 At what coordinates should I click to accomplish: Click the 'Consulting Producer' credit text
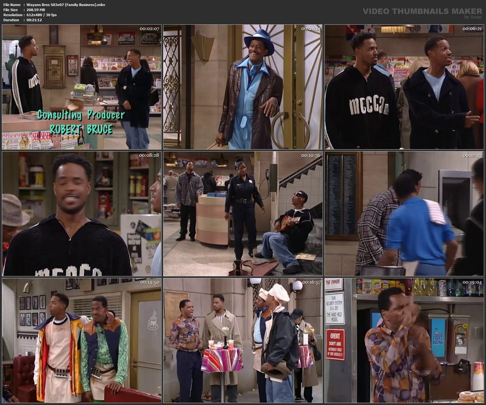81,115
